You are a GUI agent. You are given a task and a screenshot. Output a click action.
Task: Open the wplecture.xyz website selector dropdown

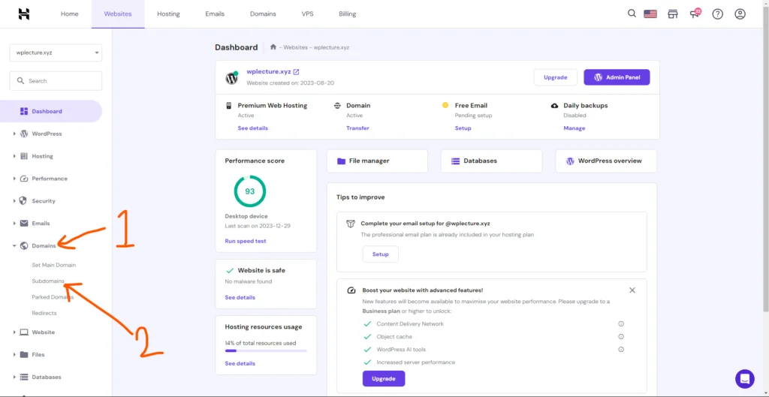tap(56, 53)
